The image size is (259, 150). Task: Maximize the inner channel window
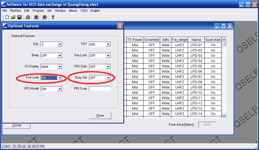pos(223,26)
